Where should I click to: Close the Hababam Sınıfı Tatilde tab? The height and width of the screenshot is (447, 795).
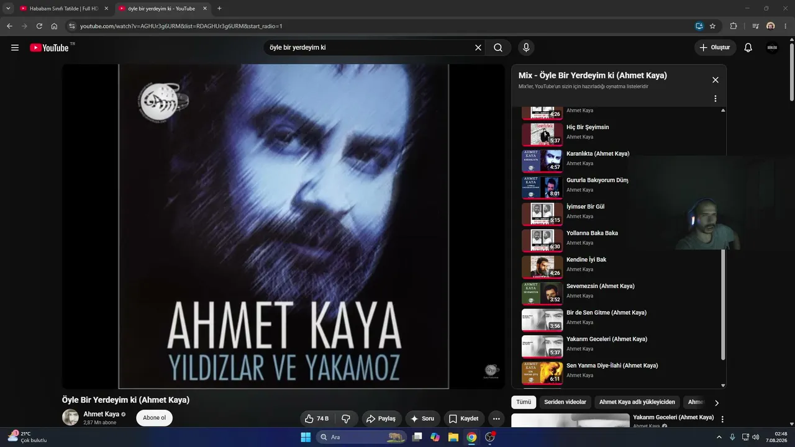106,9
